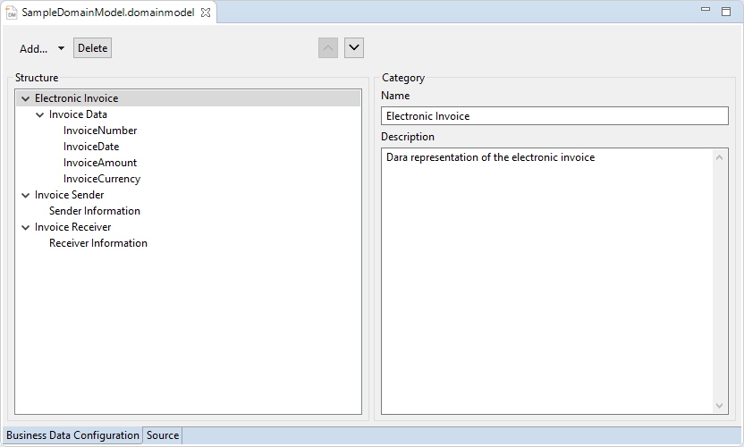Collapse the Electronic Invoice tree node
Image resolution: width=744 pixels, height=447 pixels.
tap(25, 98)
